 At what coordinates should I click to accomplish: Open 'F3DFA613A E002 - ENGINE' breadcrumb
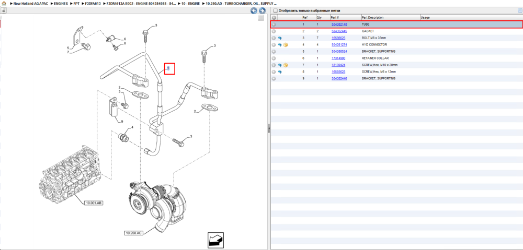click(141, 3)
